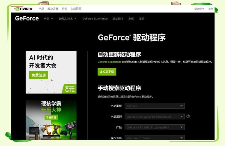Click 手动搜索驱动程序 heading
Viewport: 225px width, 146px height.
[119, 88]
